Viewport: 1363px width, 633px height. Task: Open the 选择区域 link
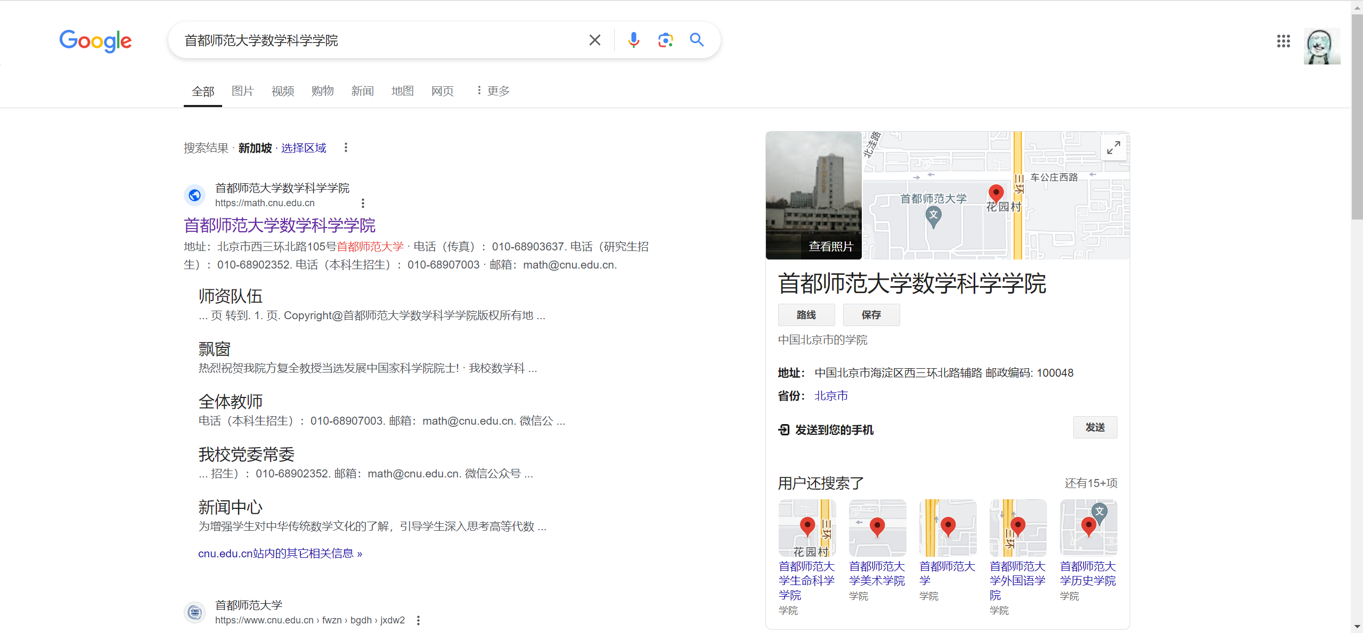304,148
